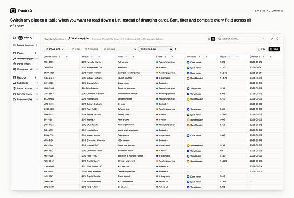Click the Mechanic column header label
The height and width of the screenshot is (198, 294).
192,56
